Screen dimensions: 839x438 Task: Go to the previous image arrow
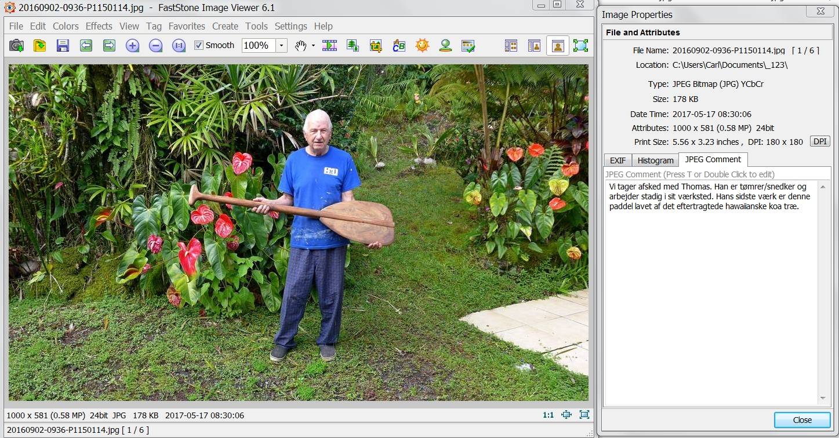click(x=86, y=45)
